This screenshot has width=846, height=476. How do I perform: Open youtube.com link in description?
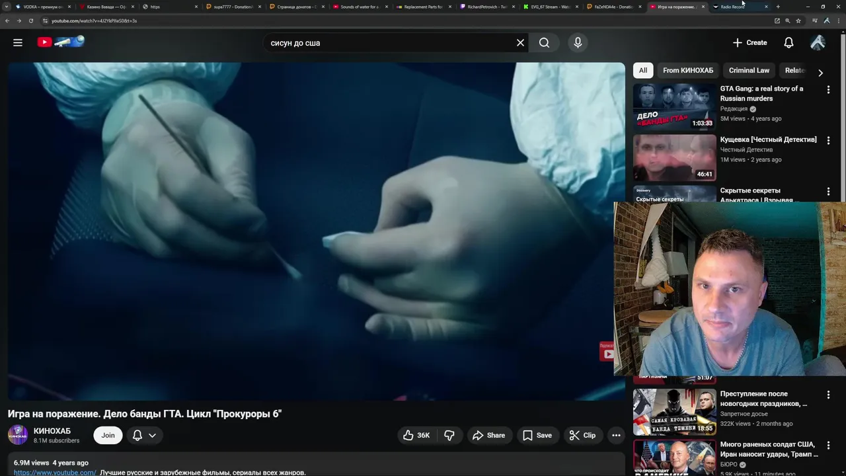(x=55, y=473)
